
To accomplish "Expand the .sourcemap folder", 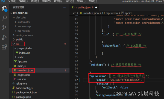I will pyautogui.click(x=16, y=26).
